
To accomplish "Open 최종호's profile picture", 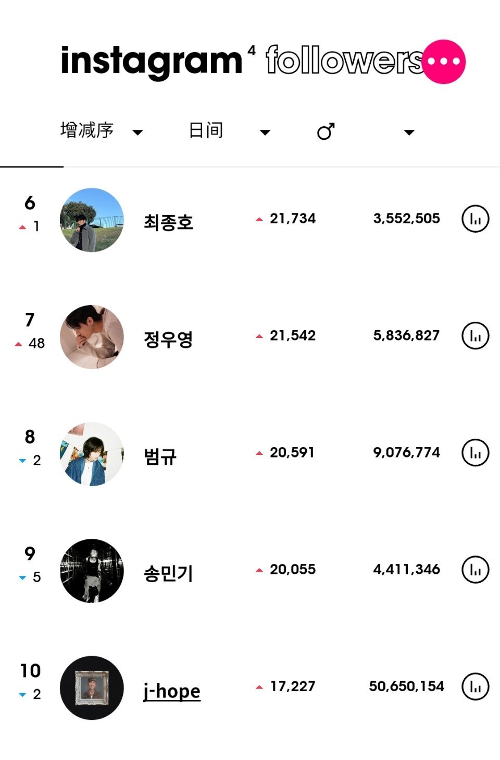I will pyautogui.click(x=92, y=220).
